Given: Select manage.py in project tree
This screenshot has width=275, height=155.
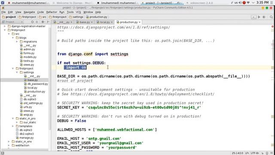Looking at the screenshot, I should pyautogui.click(x=25, y=138).
